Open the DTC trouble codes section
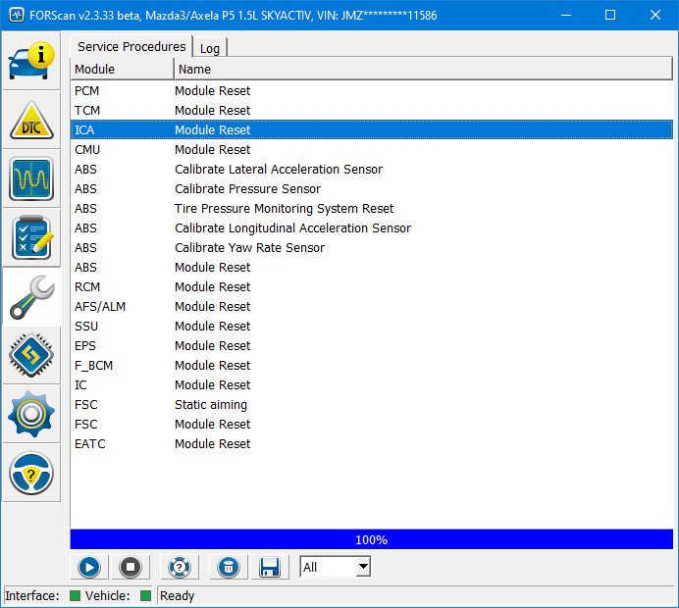 pyautogui.click(x=31, y=120)
